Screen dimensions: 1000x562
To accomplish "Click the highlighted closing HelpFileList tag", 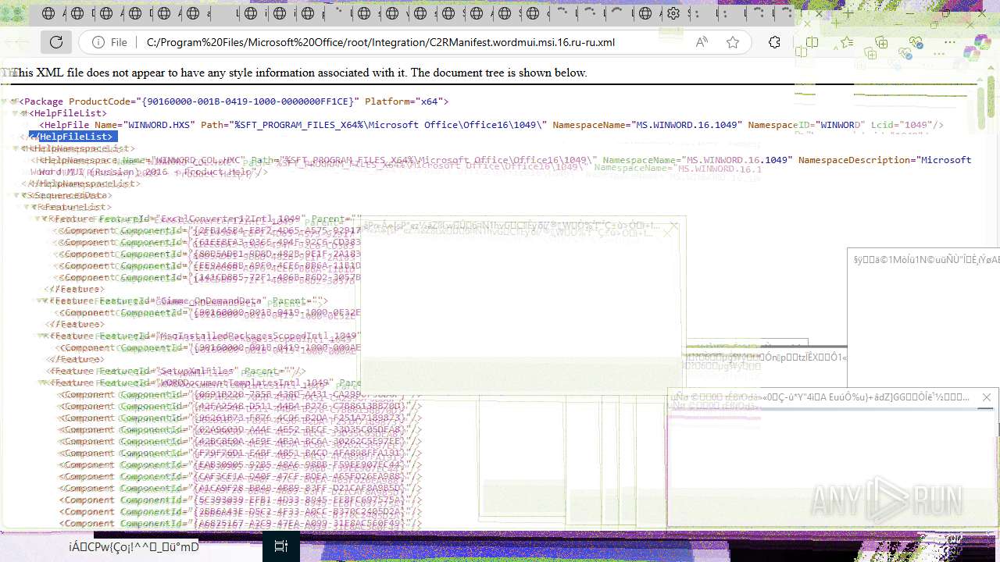I will tap(73, 137).
